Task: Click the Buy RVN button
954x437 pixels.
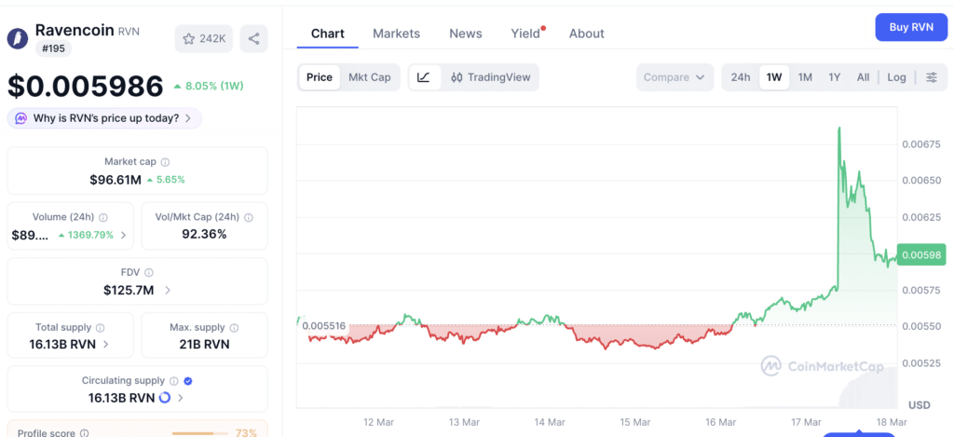Action: [x=911, y=27]
